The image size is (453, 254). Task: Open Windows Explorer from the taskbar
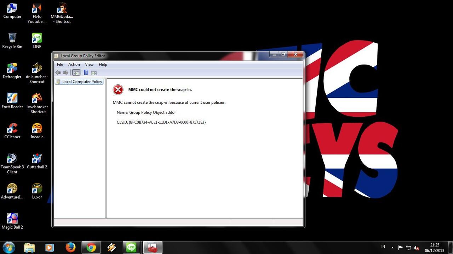pos(29,248)
